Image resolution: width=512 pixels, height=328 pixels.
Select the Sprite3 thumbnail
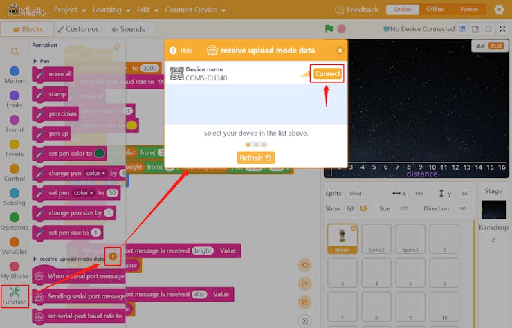pos(410,239)
